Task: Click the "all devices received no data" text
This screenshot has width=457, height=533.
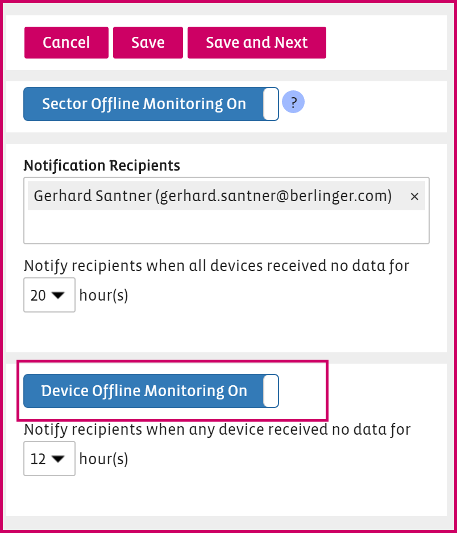Action: [x=216, y=266]
